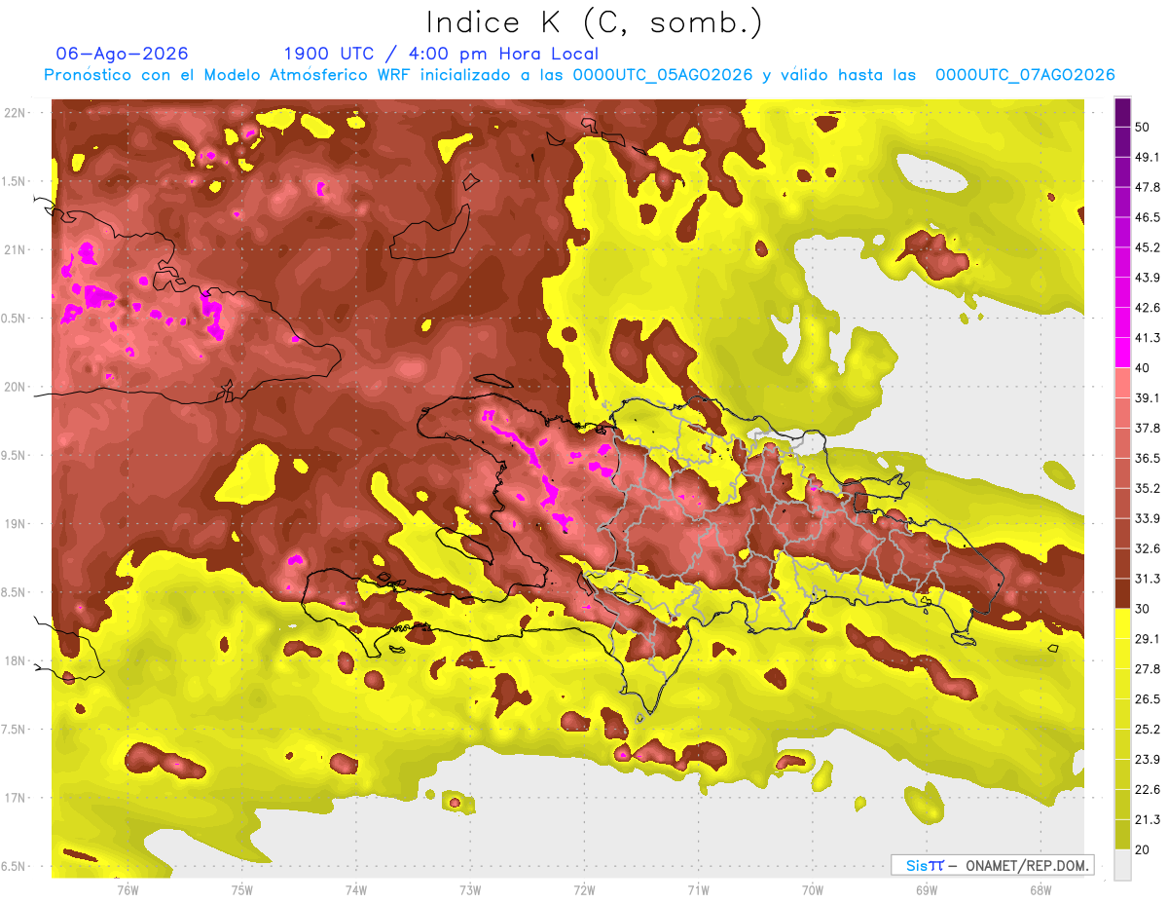1168x903 pixels.
Task: Click the colorbar value "29.1"
Action: [1146, 639]
